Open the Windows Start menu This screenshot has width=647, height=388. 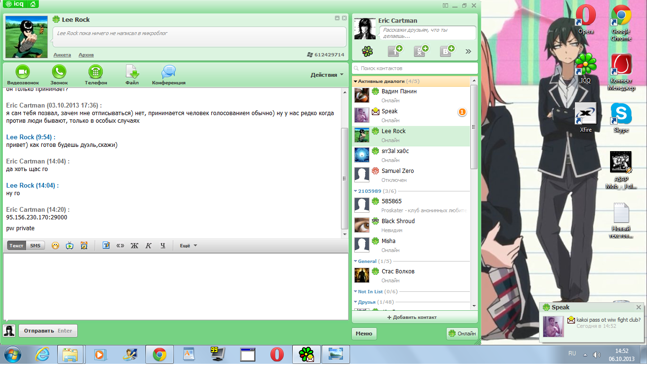click(x=13, y=354)
